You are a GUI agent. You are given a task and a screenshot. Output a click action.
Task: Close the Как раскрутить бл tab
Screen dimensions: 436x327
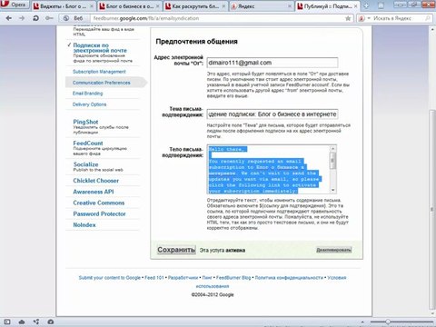223,6
